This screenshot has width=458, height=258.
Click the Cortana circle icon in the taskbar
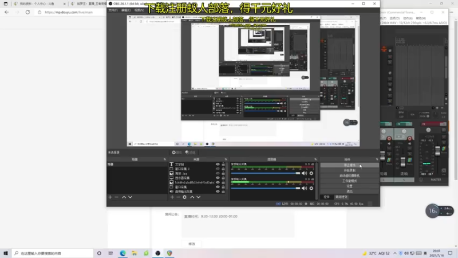[99, 253]
